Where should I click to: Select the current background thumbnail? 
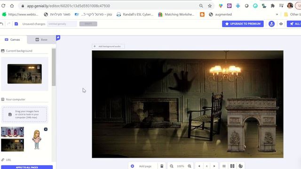coord(24,74)
